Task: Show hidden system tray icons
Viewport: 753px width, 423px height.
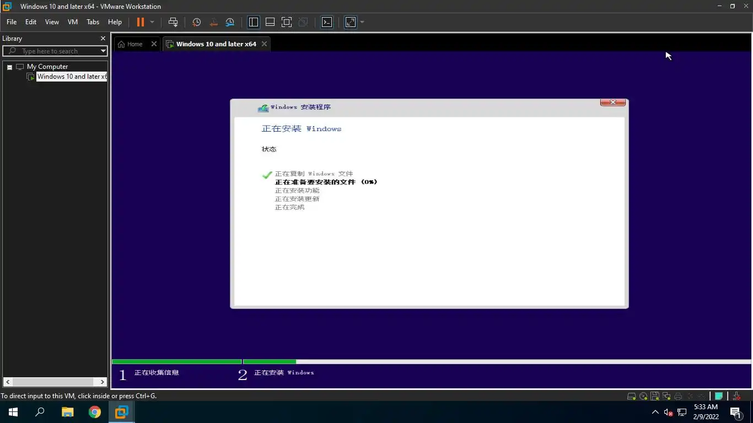Action: [x=655, y=412]
